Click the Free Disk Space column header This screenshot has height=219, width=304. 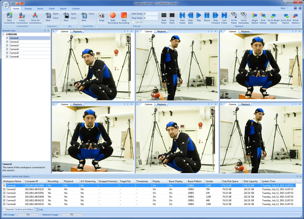tap(230, 181)
